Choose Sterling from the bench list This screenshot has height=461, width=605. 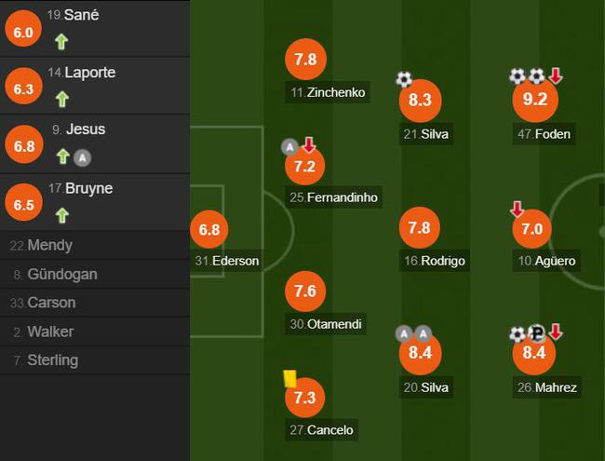pyautogui.click(x=53, y=360)
